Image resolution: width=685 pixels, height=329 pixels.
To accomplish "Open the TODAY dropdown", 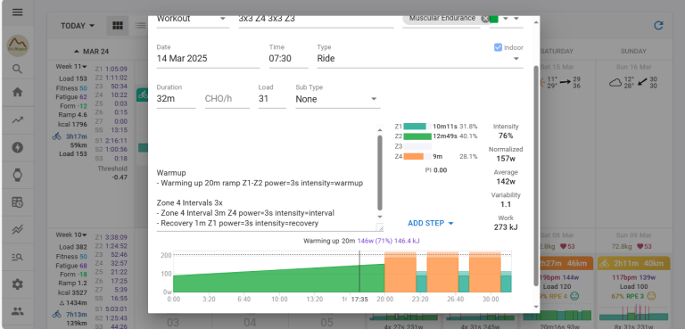I will coord(78,26).
